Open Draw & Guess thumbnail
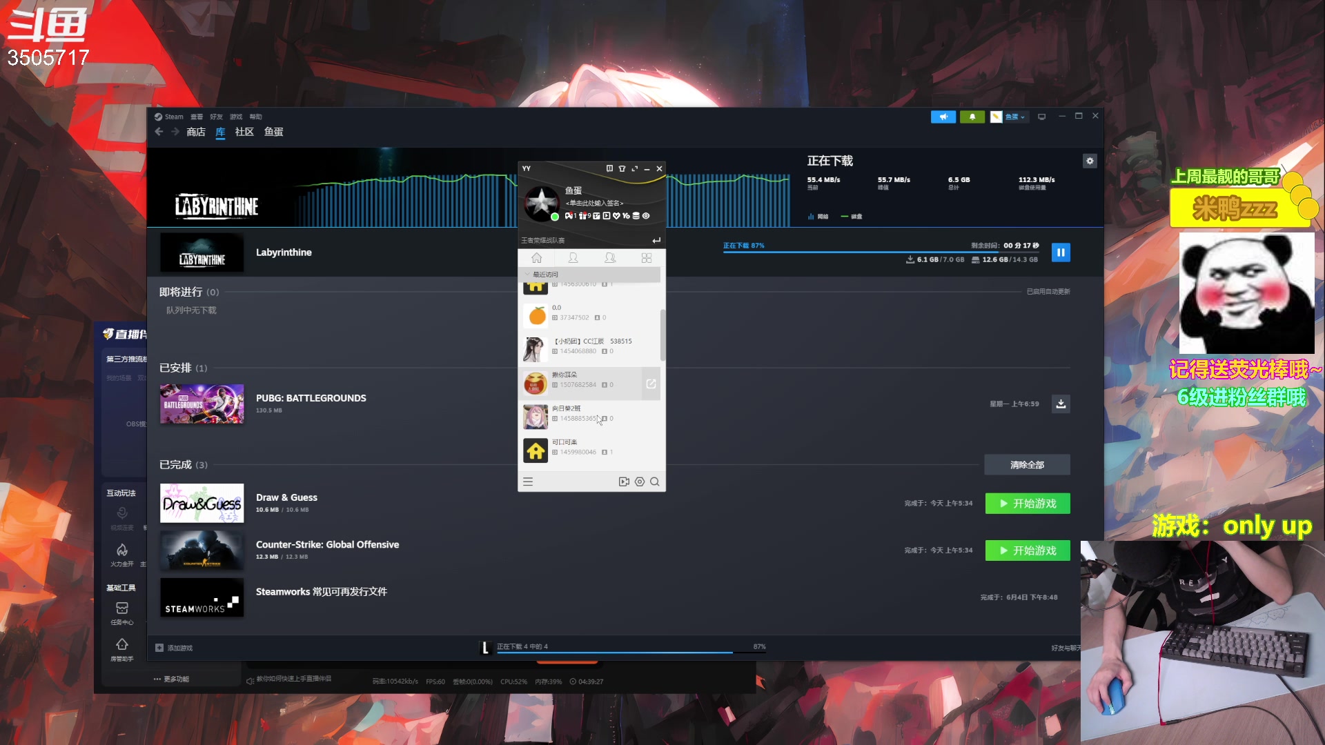Screen dimensions: 1325x745 [x=202, y=503]
